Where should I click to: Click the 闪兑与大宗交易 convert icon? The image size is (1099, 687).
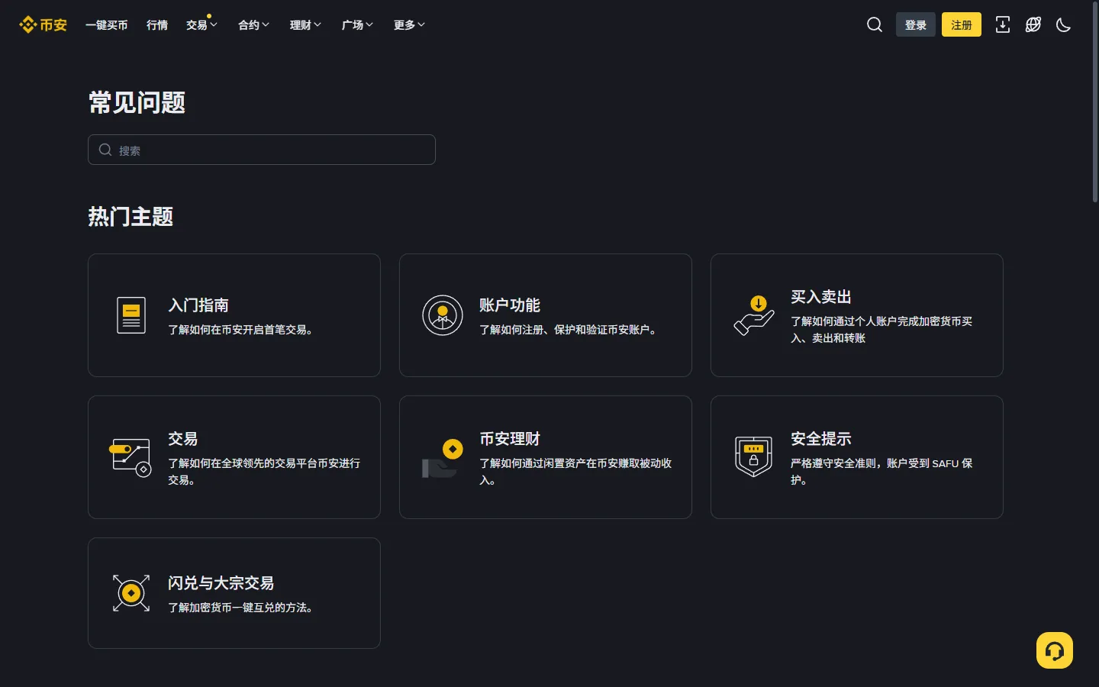(x=131, y=593)
